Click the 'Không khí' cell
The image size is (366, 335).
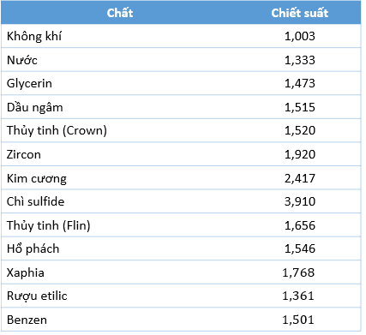click(34, 36)
